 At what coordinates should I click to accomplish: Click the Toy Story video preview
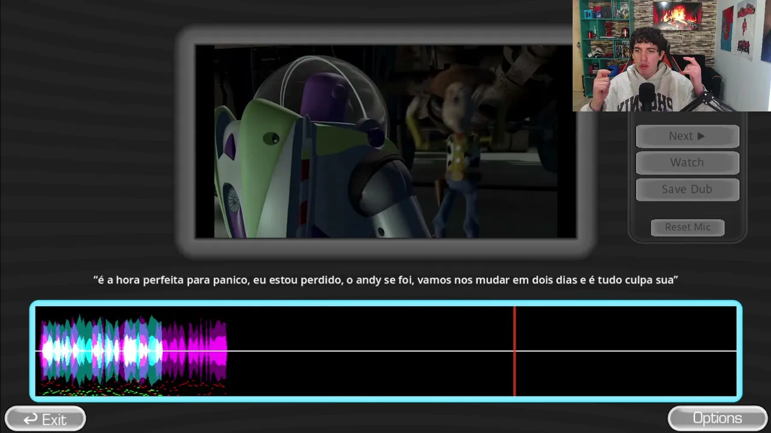(x=385, y=141)
